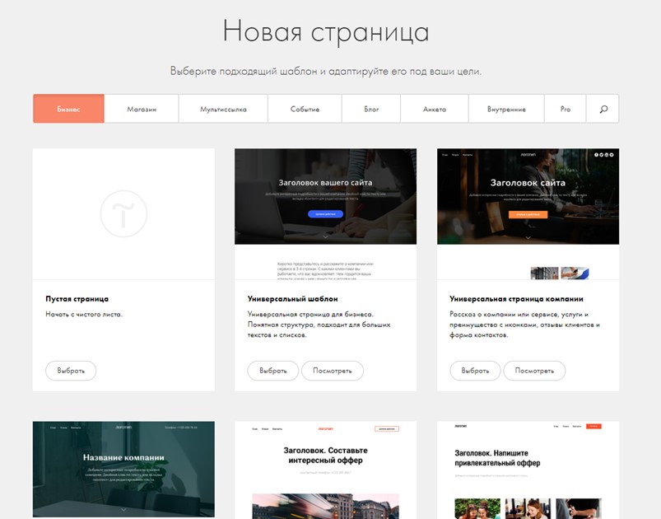Click the down chevron in Заголовок сайта preview
This screenshot has width=661, height=519.
(528, 237)
